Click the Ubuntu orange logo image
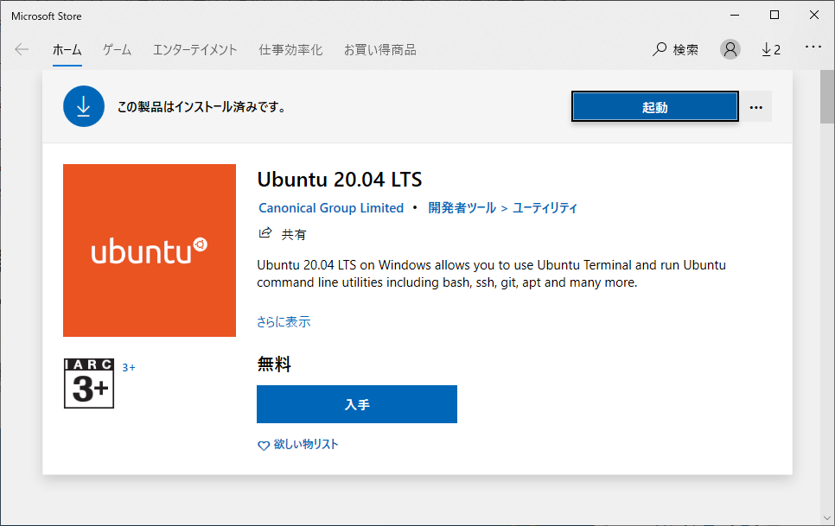835x526 pixels. coord(150,250)
